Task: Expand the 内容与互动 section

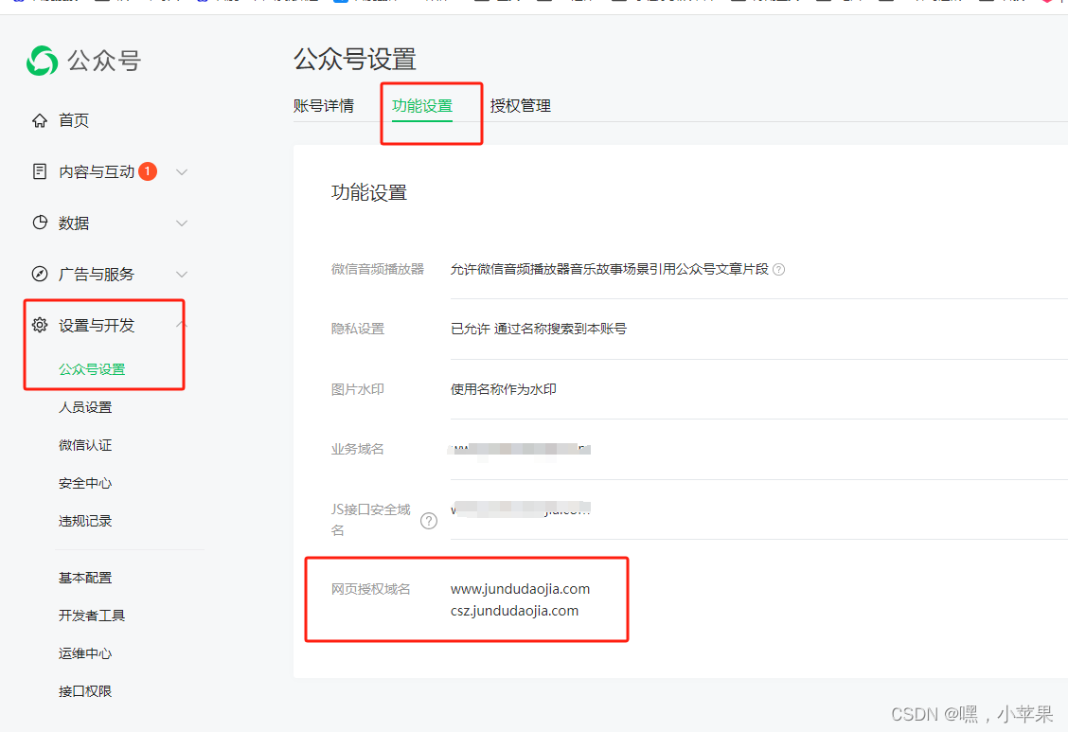Action: pyautogui.click(x=182, y=171)
